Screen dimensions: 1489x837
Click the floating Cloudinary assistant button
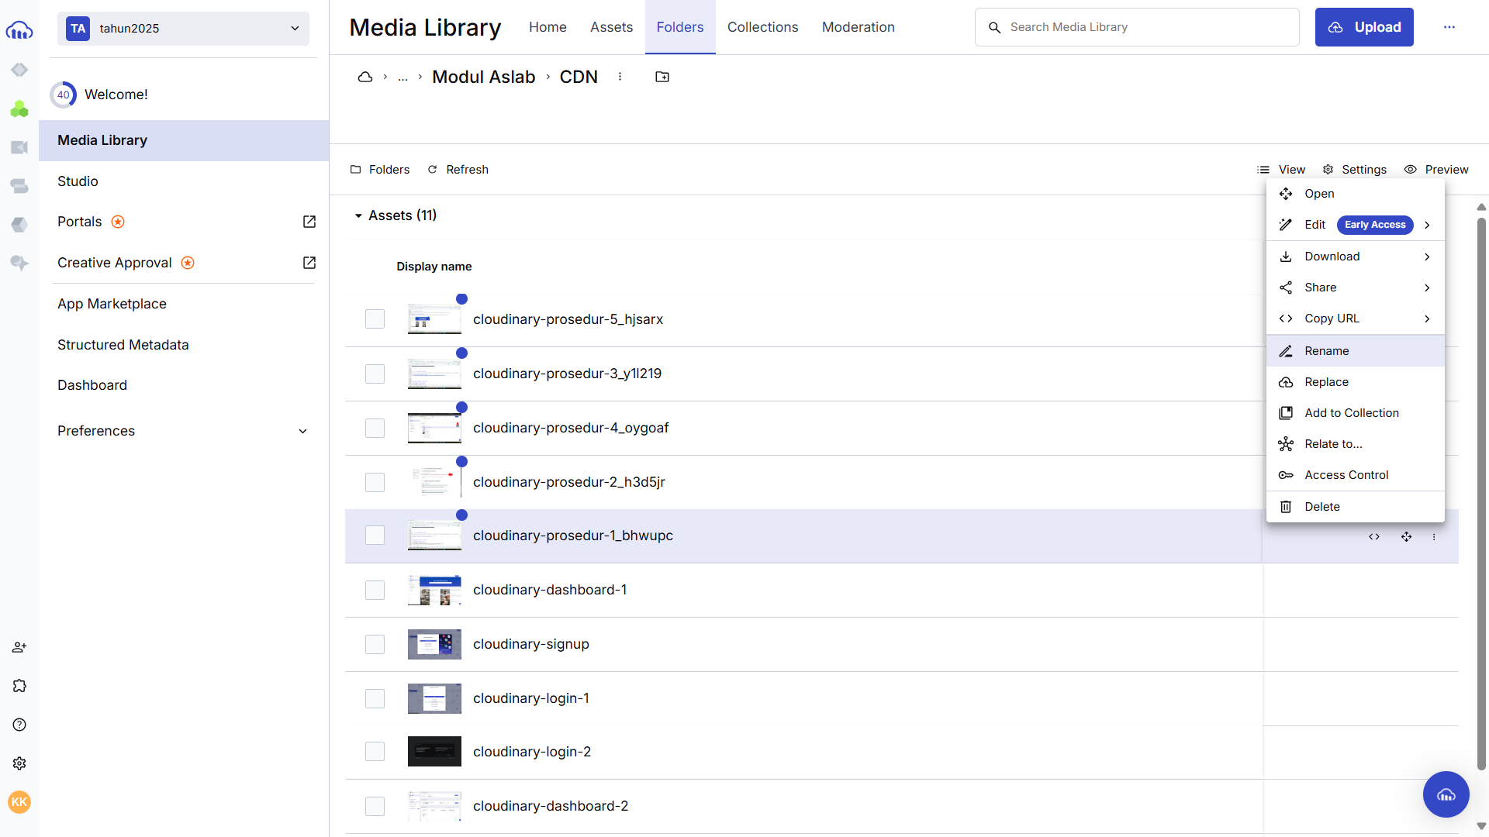pyautogui.click(x=1446, y=794)
